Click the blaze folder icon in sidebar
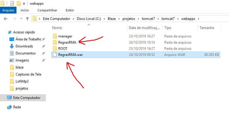The height and width of the screenshot is (120, 229). pyautogui.click(x=12, y=67)
